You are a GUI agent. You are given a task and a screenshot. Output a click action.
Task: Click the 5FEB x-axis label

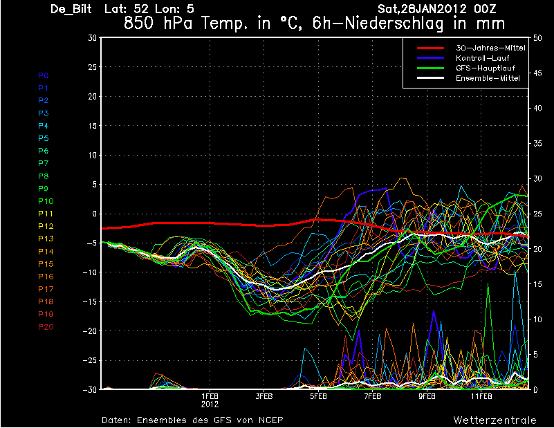318,397
